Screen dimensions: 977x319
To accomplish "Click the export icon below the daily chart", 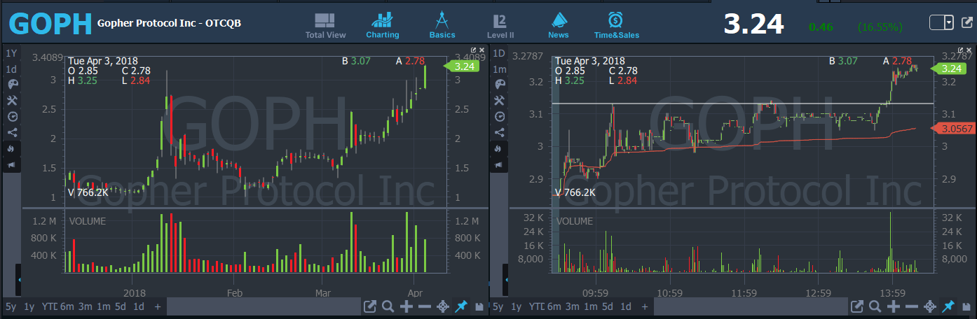I will click(369, 306).
